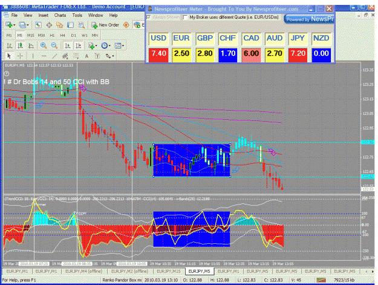Switch to EURJPY,M2 (offline) chart tab
378x285 pixels.
(x=129, y=272)
